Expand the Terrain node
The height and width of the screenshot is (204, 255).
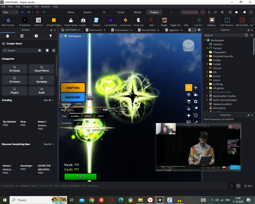pyautogui.click(x=207, y=48)
